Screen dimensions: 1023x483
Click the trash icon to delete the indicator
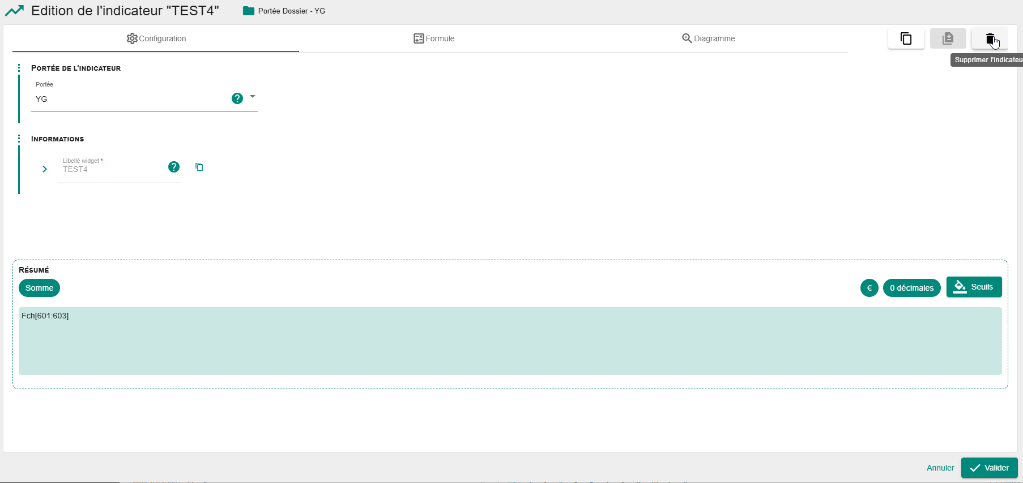[990, 38]
